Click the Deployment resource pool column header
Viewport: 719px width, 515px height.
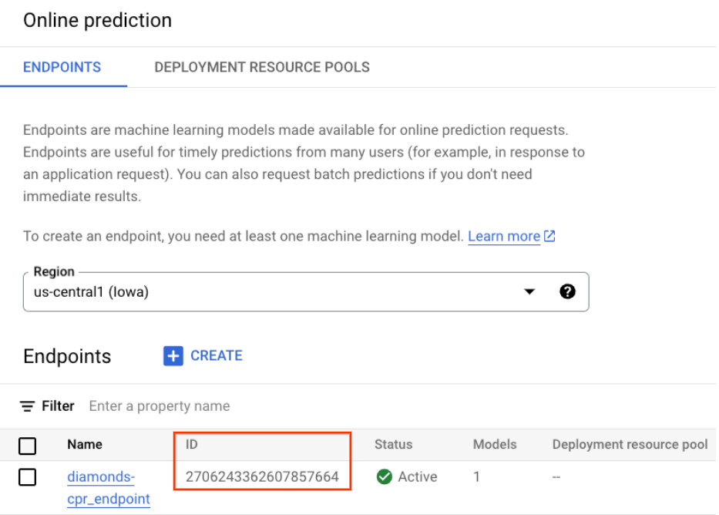(630, 445)
